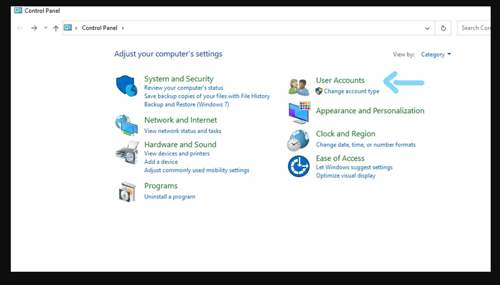Open Backup and Restore (Windows 7)
Viewport: 500px width, 285px height.
(x=186, y=104)
